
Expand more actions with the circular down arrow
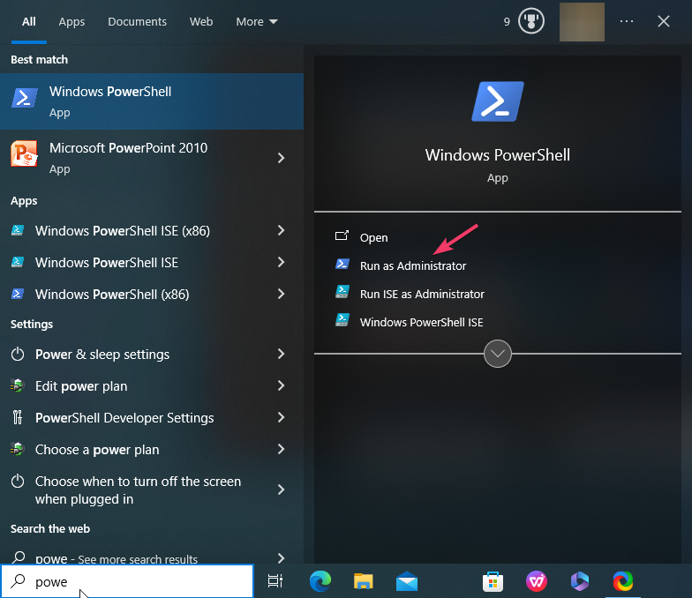click(x=498, y=353)
